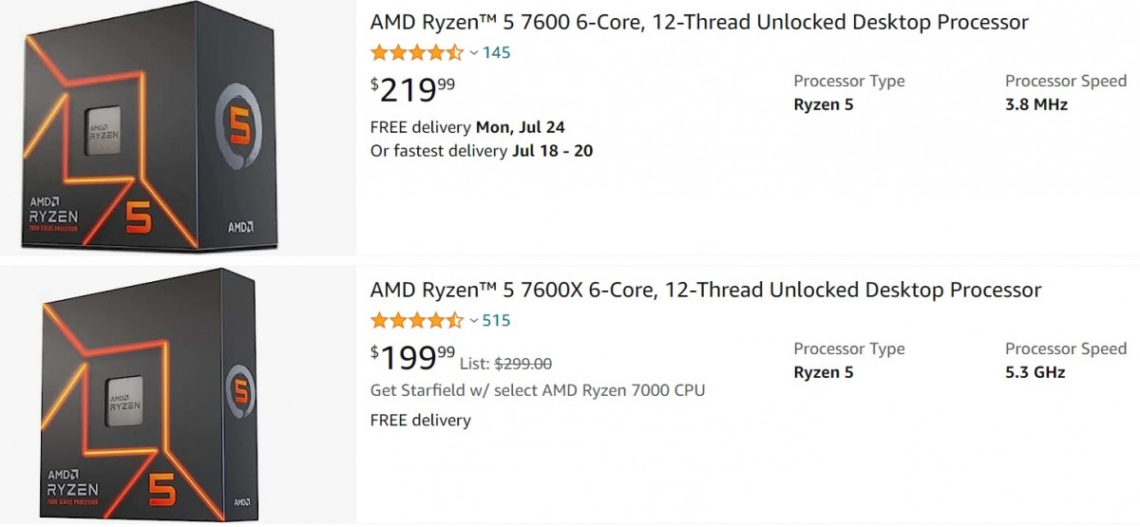The width and height of the screenshot is (1140, 527).
Task: Open the 145 customer reviews link
Action: tap(496, 52)
